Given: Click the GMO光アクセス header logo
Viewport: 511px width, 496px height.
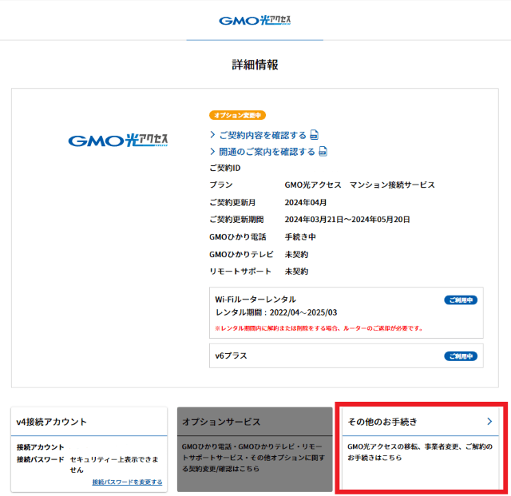Looking at the screenshot, I should [255, 20].
